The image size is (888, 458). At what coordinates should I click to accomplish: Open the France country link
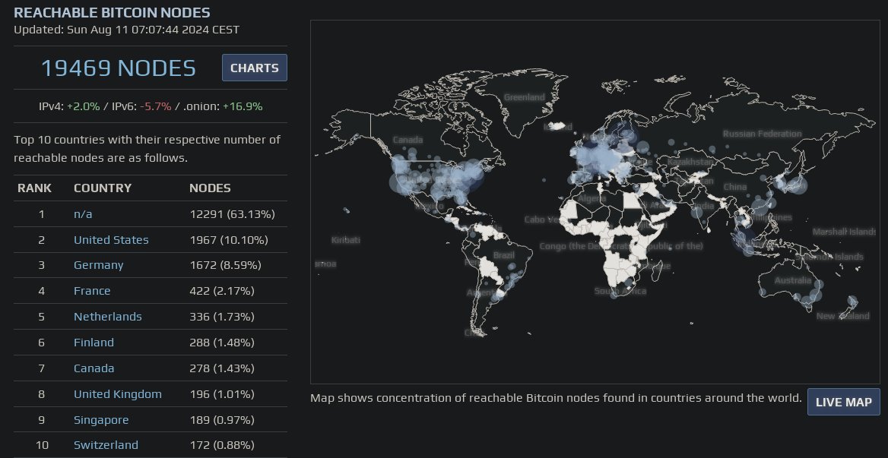[92, 291]
